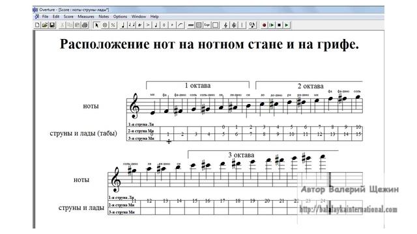
Task: Open the Window menu
Action: pos(139,16)
